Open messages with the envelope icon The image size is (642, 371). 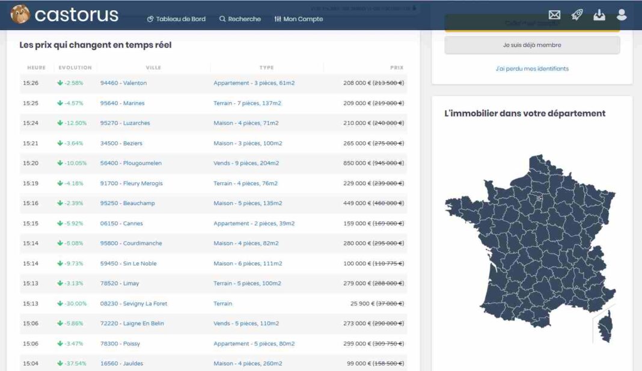(555, 15)
